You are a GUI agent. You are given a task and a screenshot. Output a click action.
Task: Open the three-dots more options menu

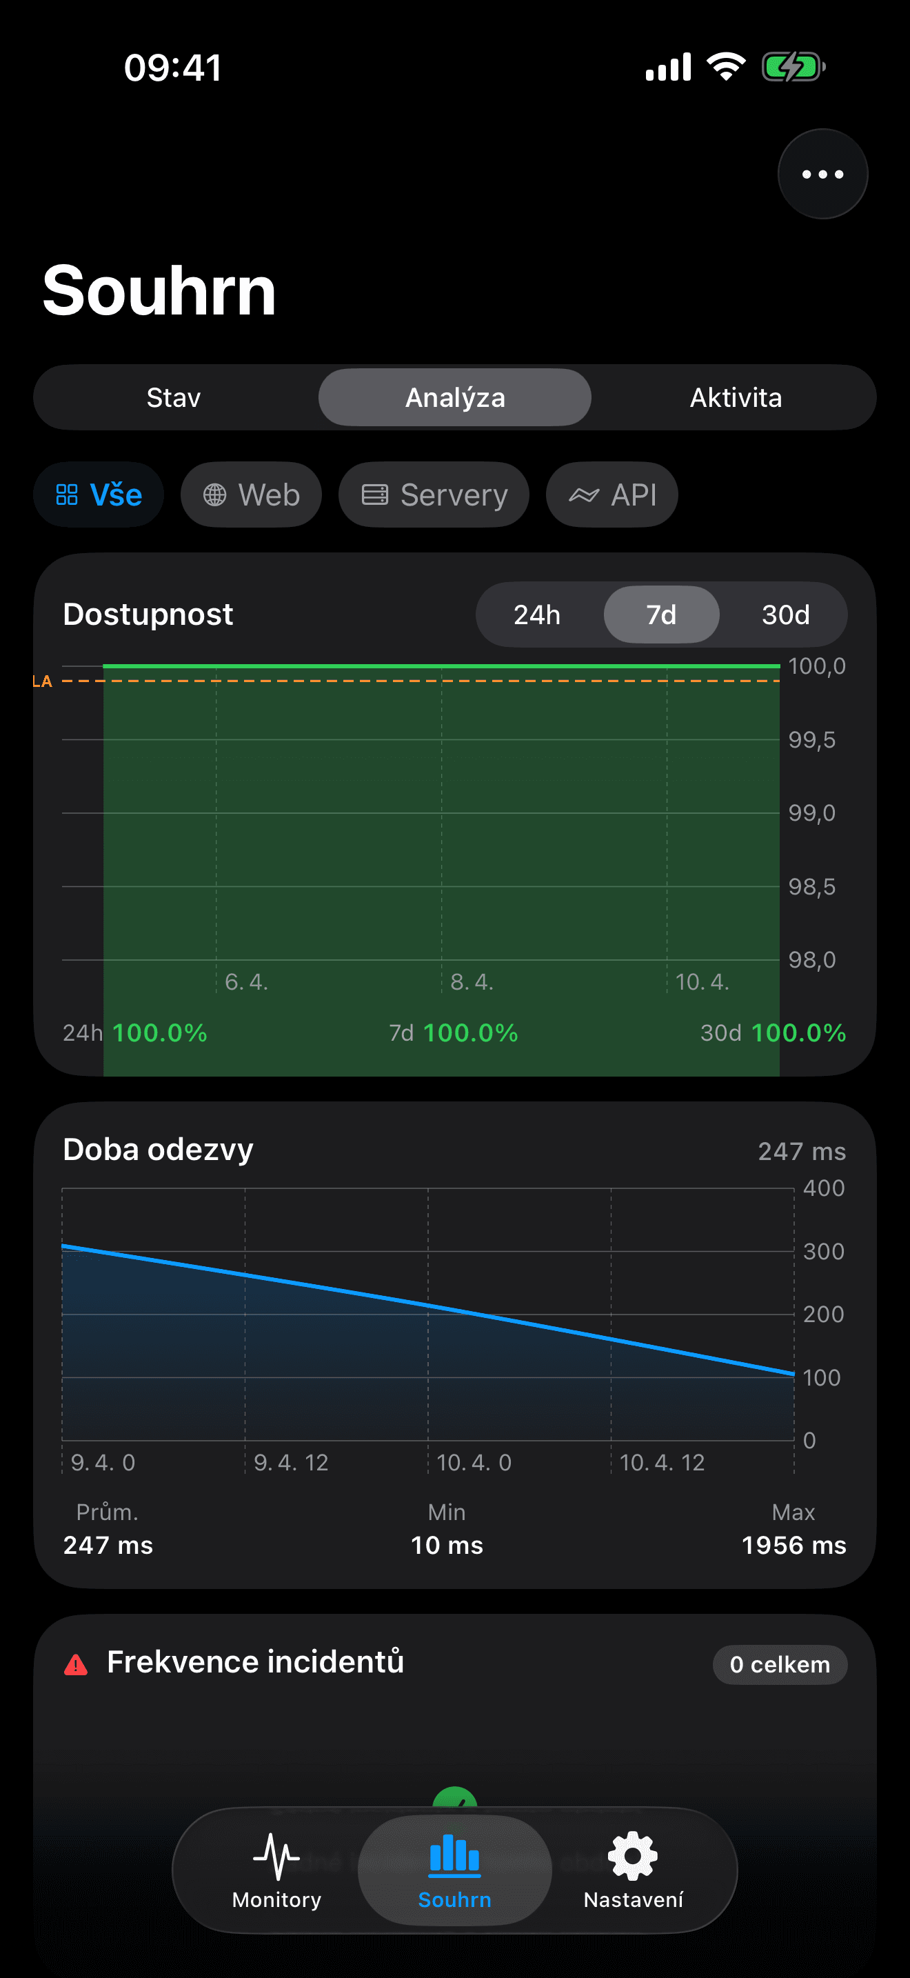click(822, 174)
